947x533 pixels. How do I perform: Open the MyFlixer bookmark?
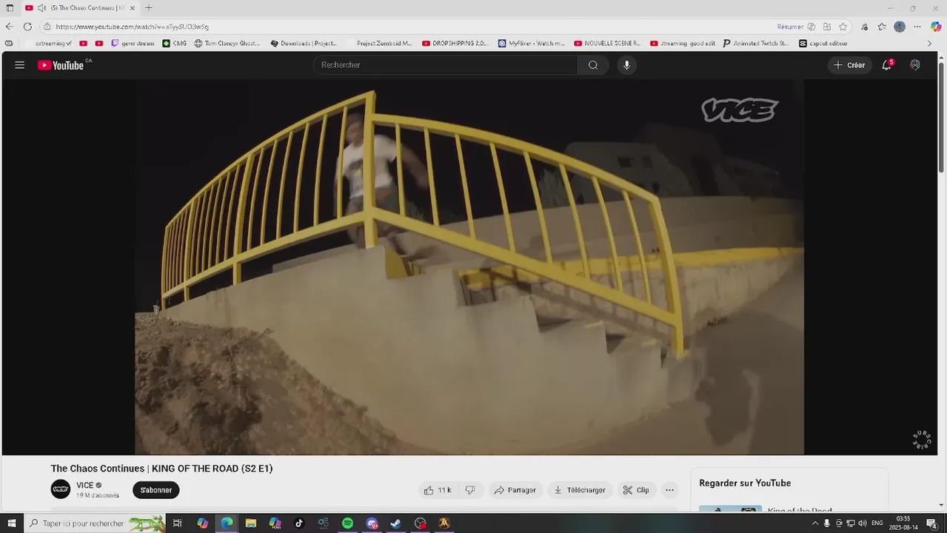click(532, 44)
